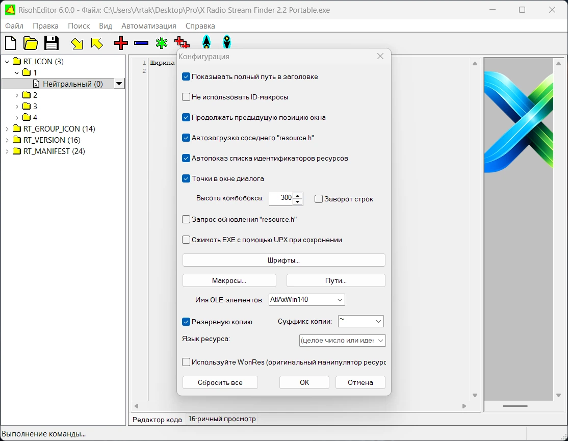
Task: Expand folder 3 in the tree
Action: point(16,107)
